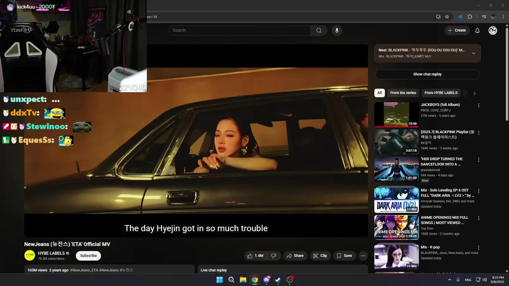Open Chrome media controls music-note icon
This screenshot has width=509, height=286.
tap(484, 17)
